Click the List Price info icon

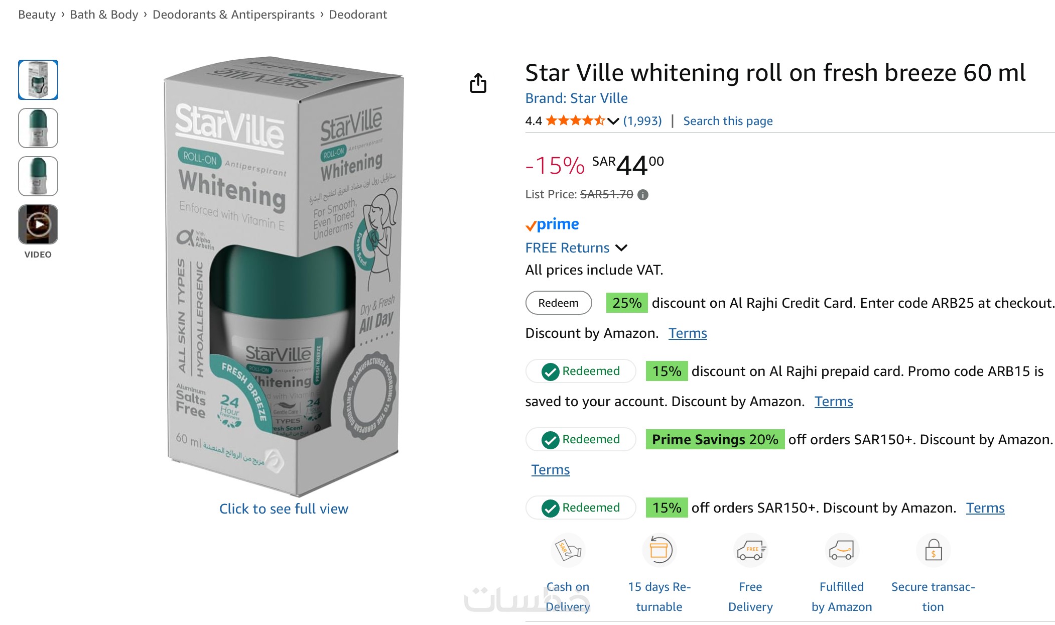(643, 195)
